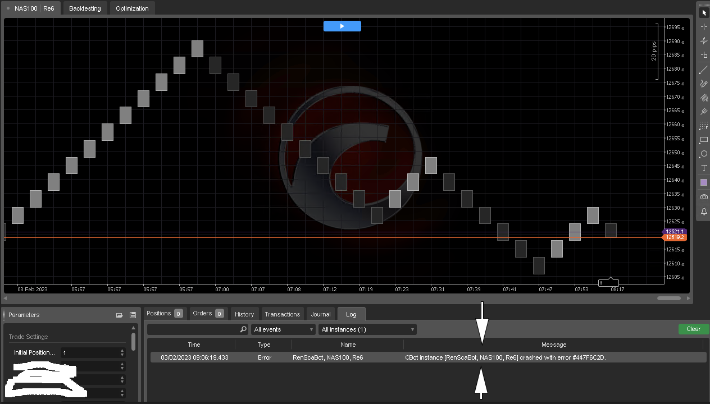Screen dimensions: 710x404
Task: Click the time axis drag handle marker
Action: point(608,283)
